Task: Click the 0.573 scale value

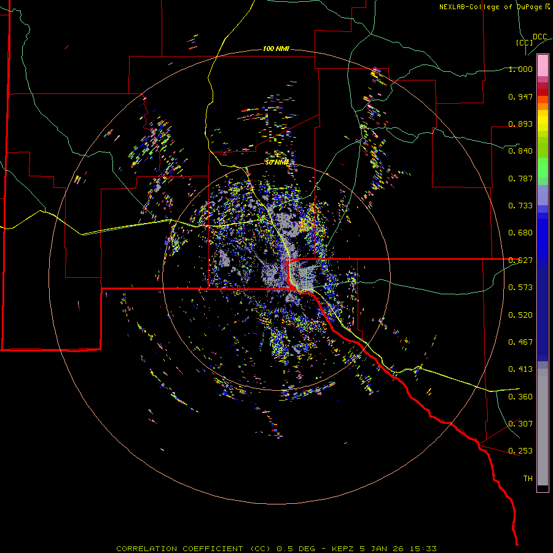Action: (520, 288)
